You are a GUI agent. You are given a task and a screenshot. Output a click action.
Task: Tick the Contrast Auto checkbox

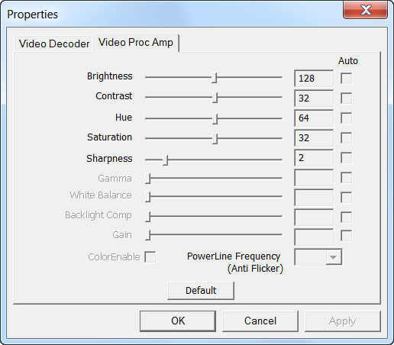point(347,98)
